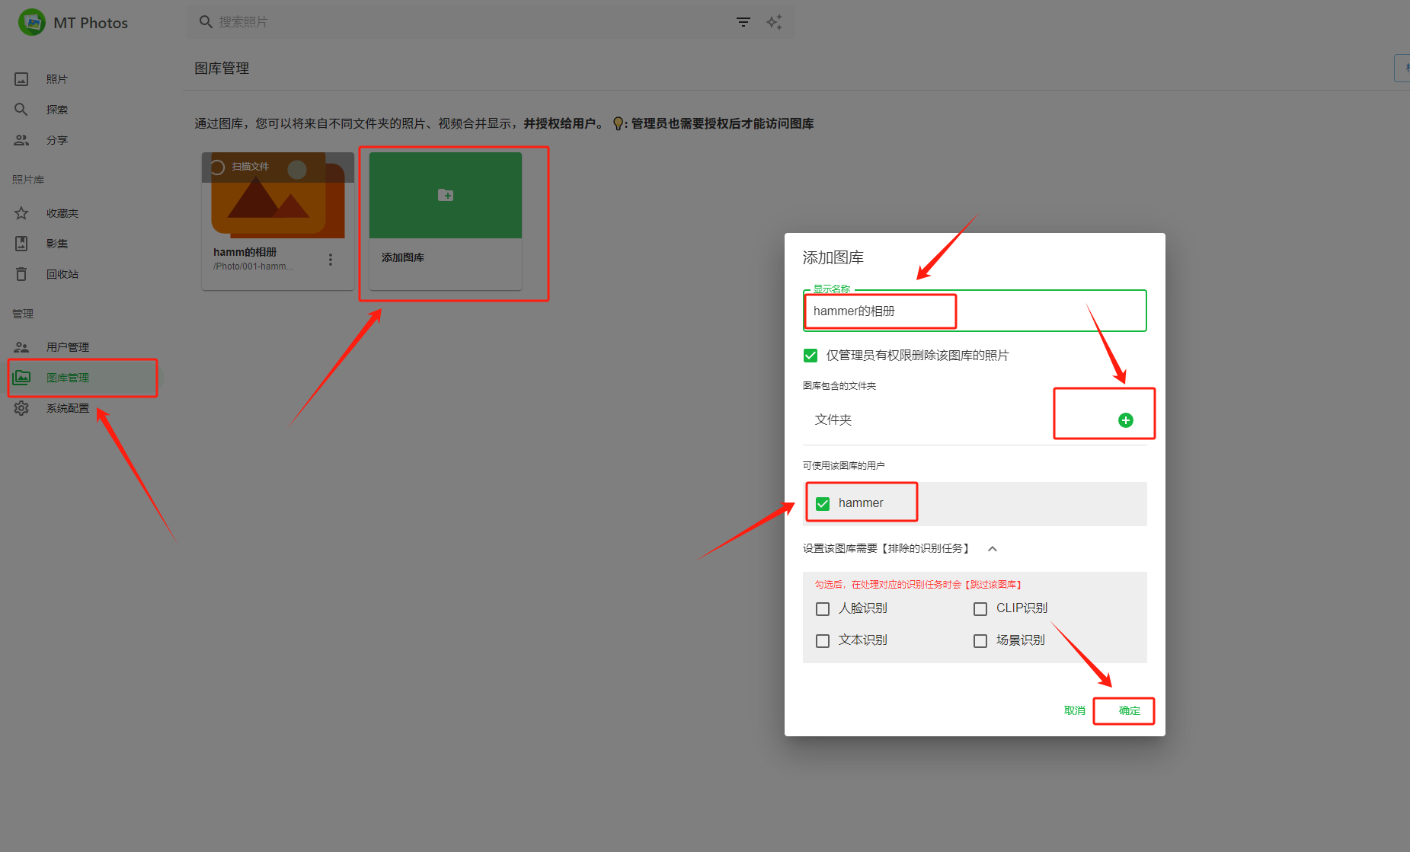Viewport: 1410px width, 852px height.
Task: Click the 取消 cancel button
Action: coord(1074,710)
